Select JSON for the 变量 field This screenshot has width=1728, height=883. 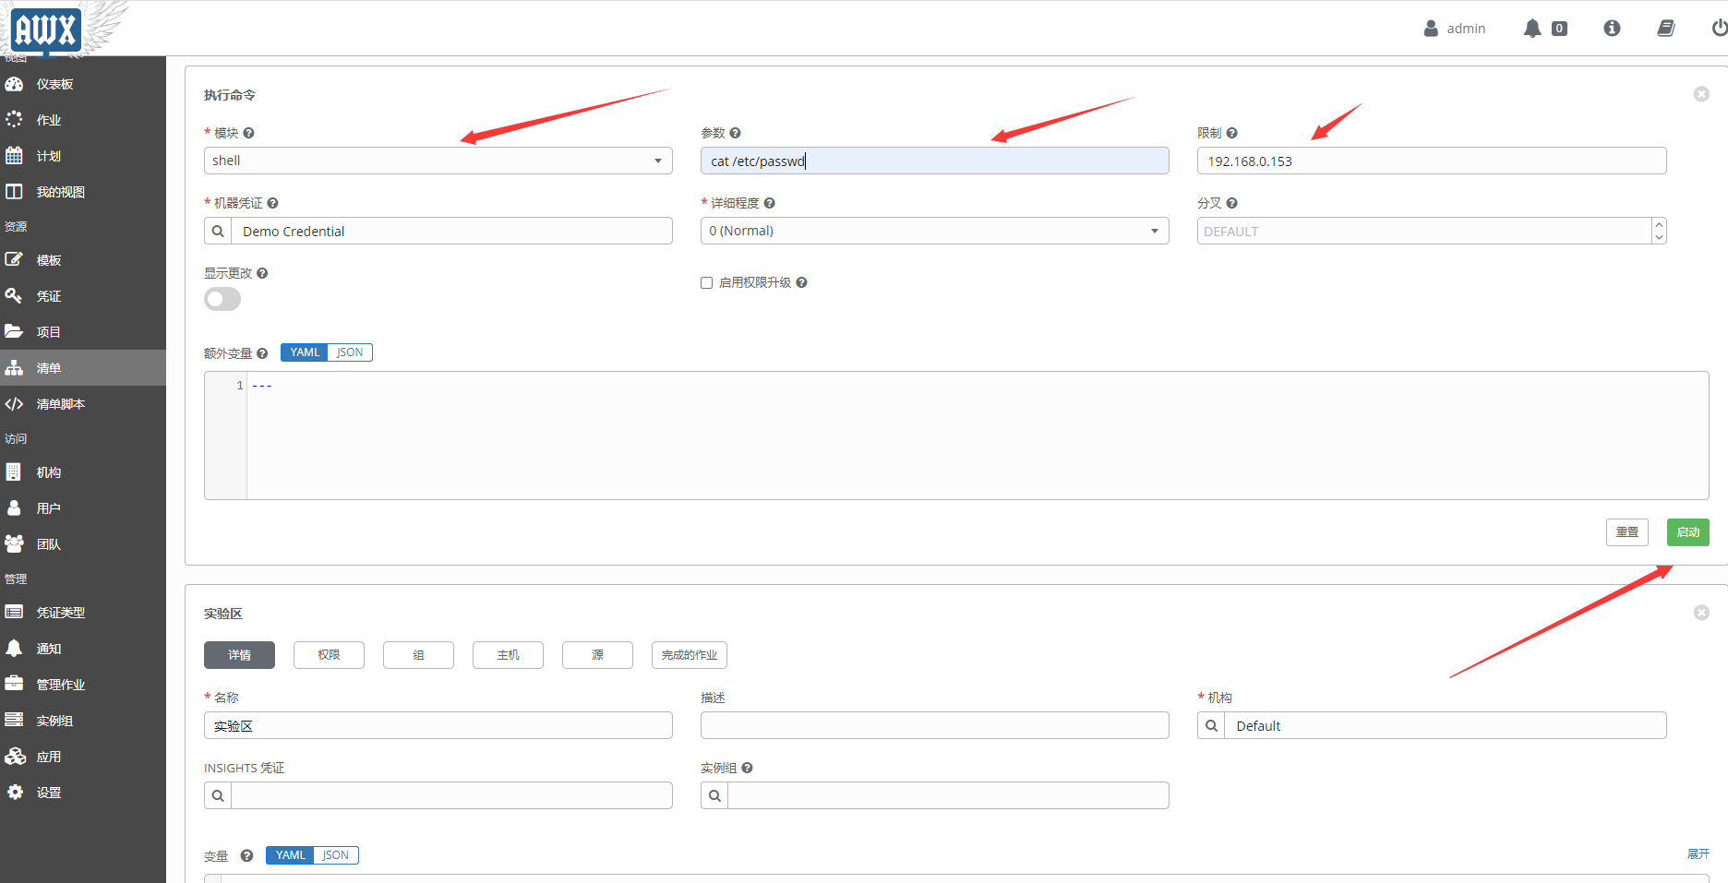click(x=336, y=855)
